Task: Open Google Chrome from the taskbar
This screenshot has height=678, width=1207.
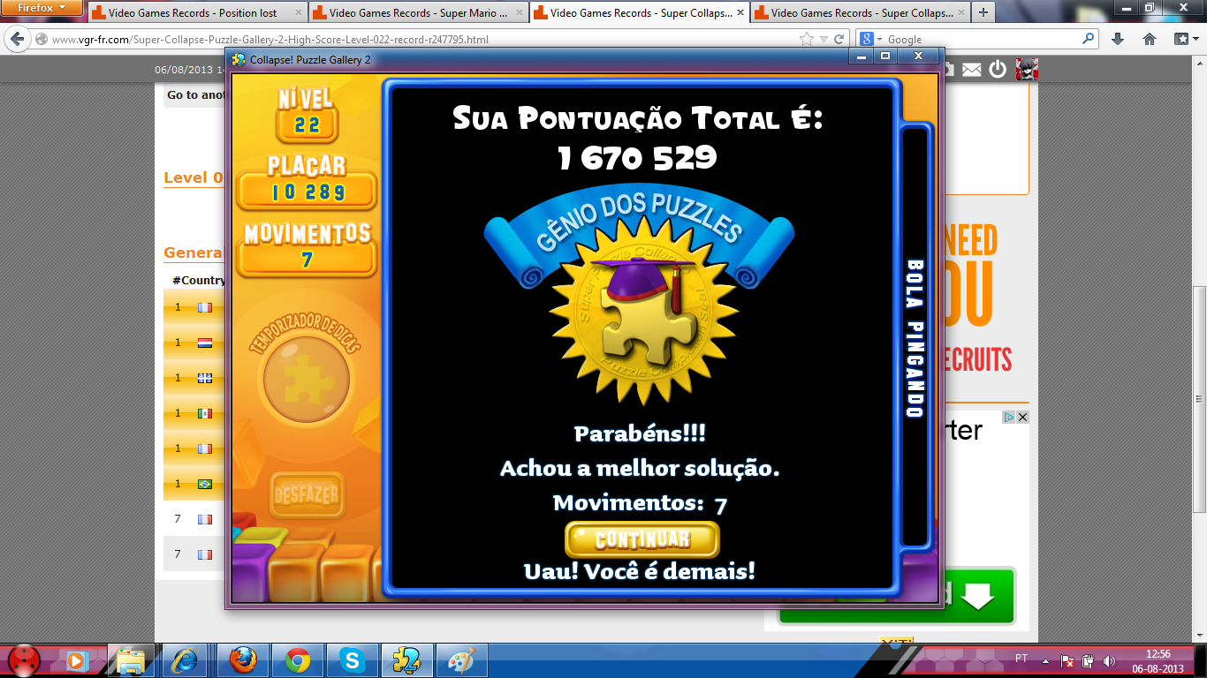Action: (x=298, y=660)
